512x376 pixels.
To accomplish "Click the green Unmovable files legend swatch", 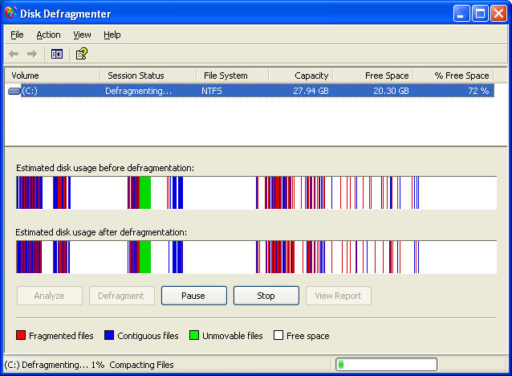I will pos(194,335).
